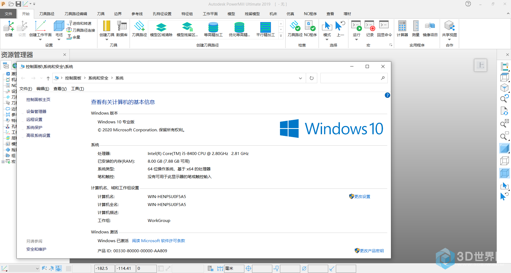Open 进给和转速 feeds and speeds

click(x=80, y=23)
